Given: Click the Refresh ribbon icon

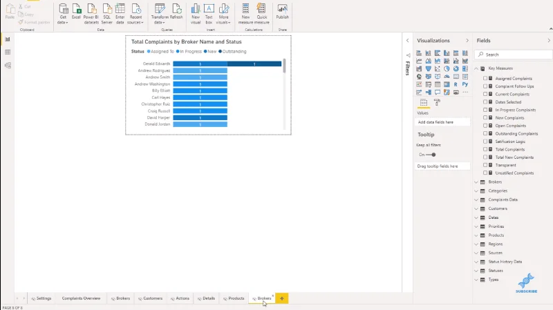Looking at the screenshot, I should (176, 11).
